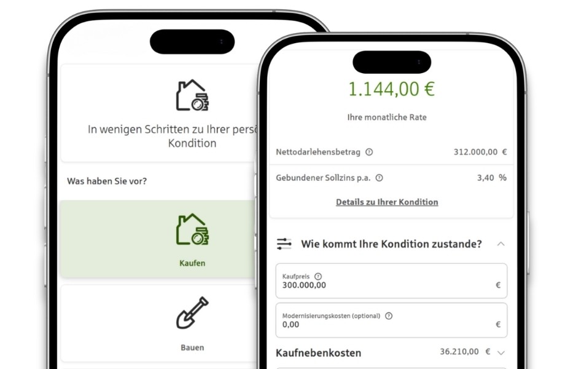
Task: Expand the Kaufnebenkosten chevron
Action: [501, 353]
